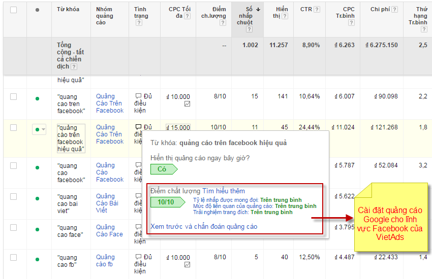
Task: Click total clicks value 1.002
Action: pos(250,45)
